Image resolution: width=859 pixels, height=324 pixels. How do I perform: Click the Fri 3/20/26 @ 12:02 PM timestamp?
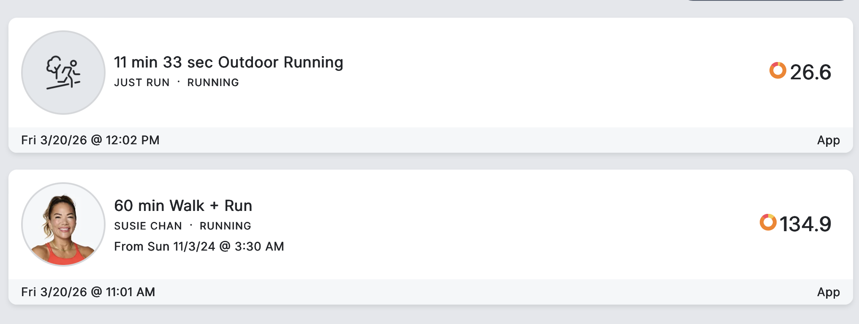pos(90,140)
